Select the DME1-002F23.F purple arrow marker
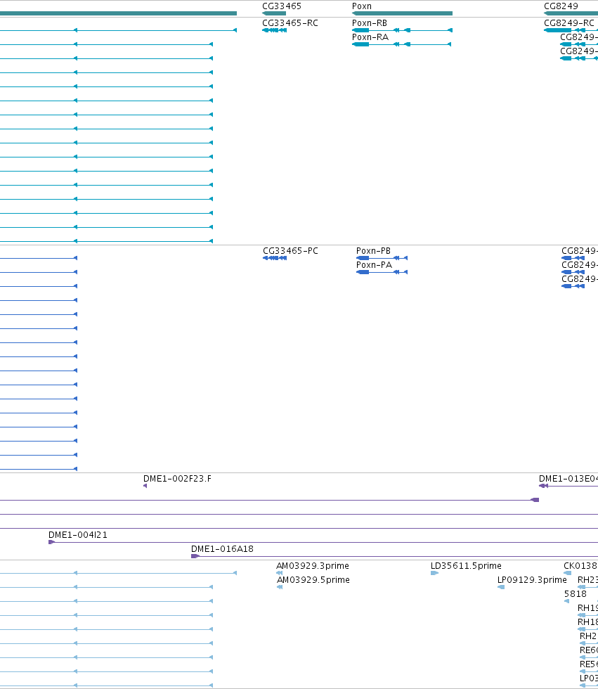 [145, 486]
